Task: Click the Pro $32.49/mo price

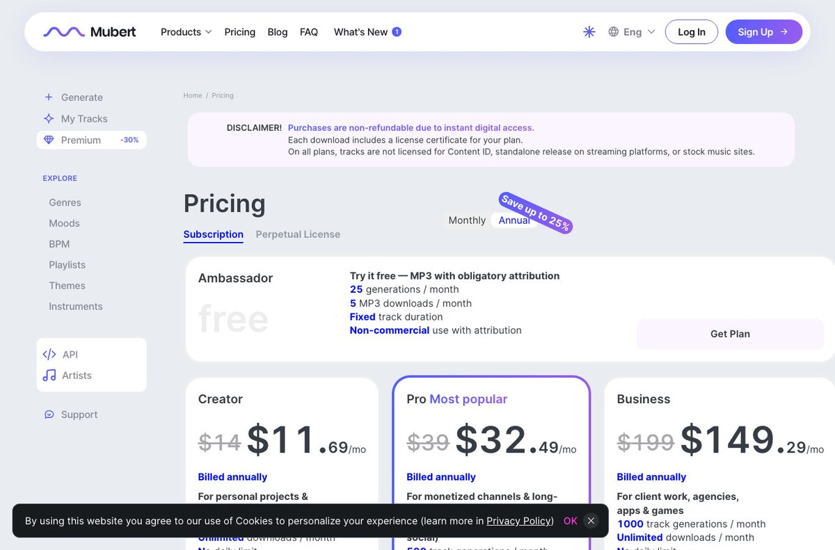Action: 516,441
